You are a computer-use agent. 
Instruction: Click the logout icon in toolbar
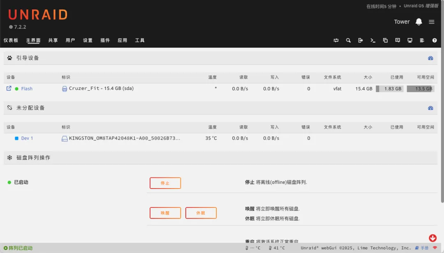click(361, 40)
